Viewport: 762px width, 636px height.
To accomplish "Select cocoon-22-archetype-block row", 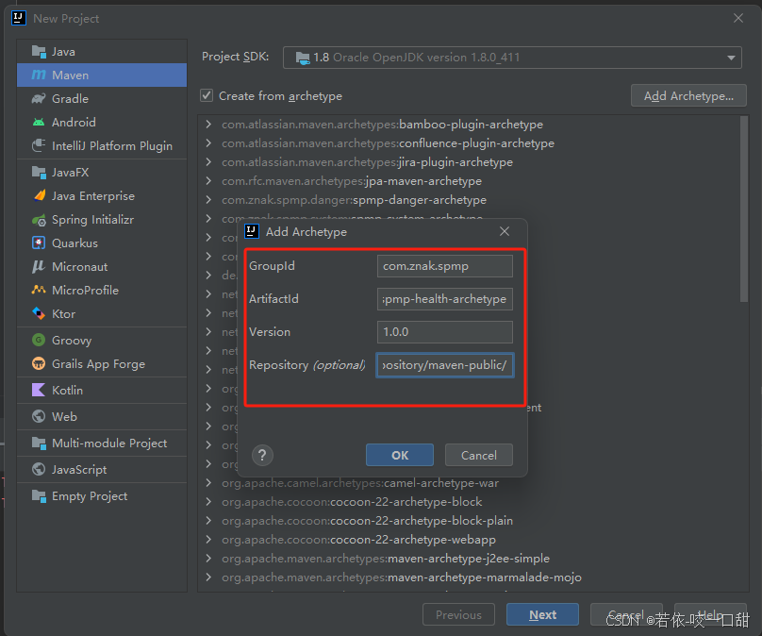I will [352, 502].
